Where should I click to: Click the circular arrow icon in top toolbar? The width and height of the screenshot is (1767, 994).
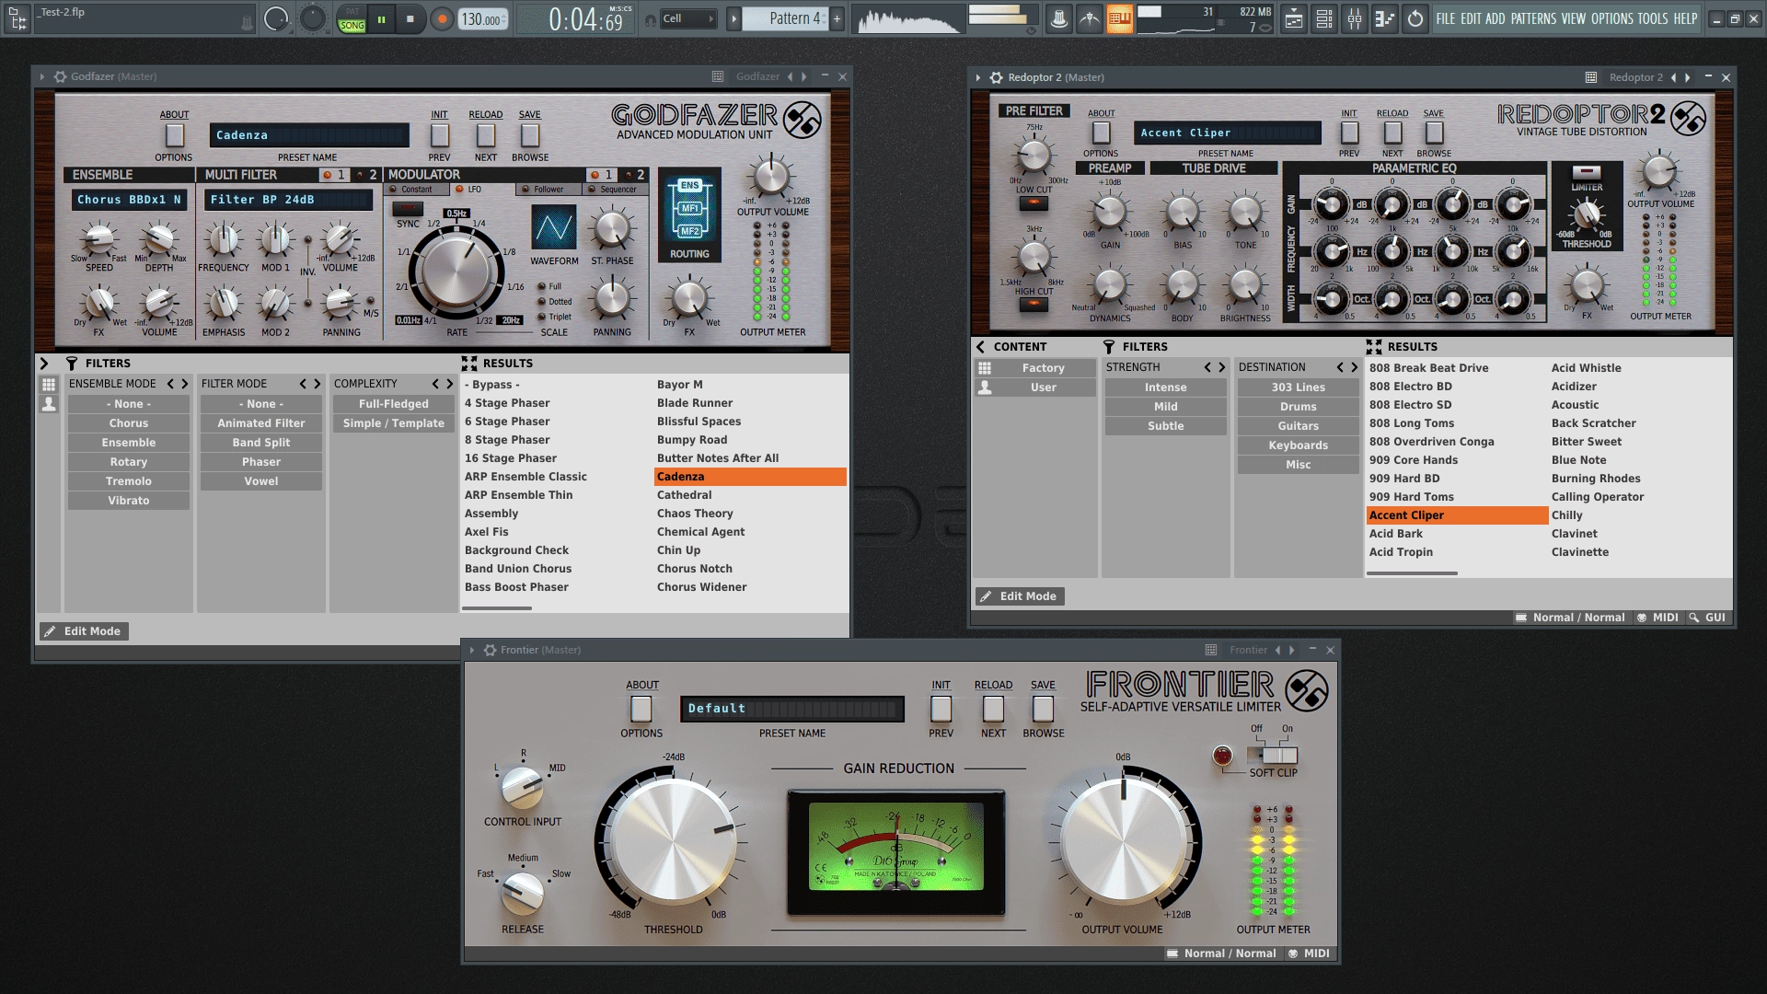click(1415, 18)
